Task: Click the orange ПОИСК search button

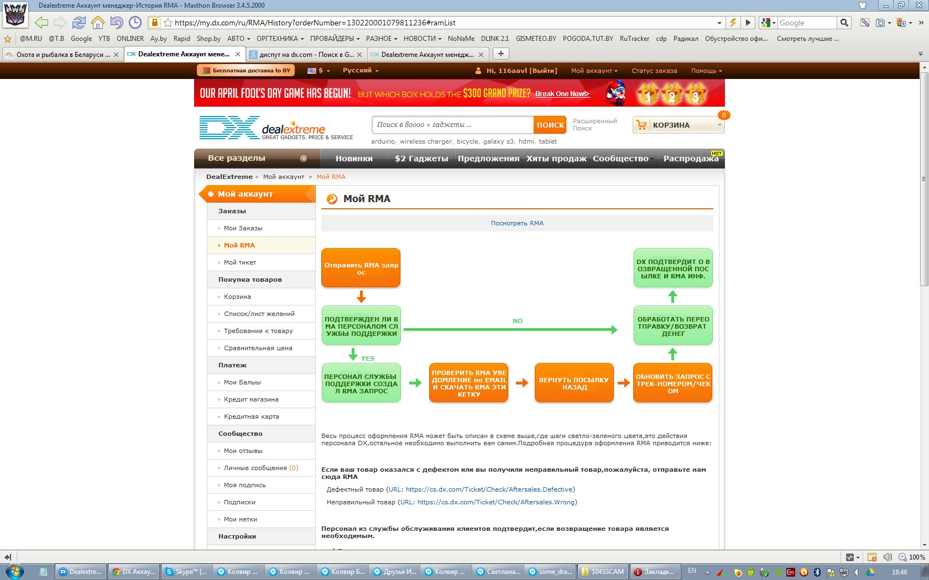Action: click(550, 125)
